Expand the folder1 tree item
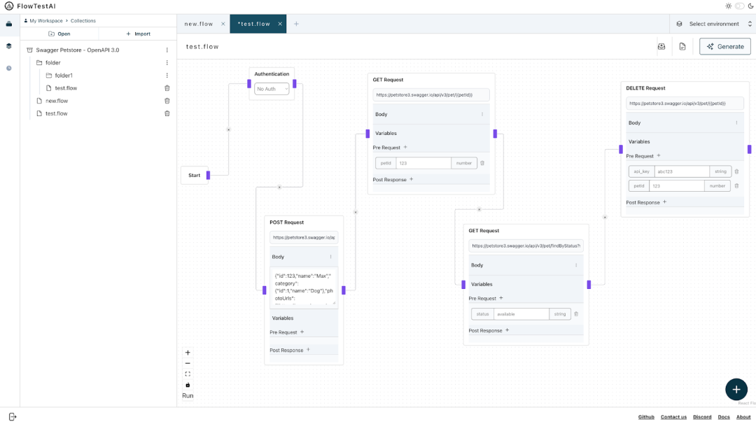Viewport: 756px width, 424px height. click(63, 76)
